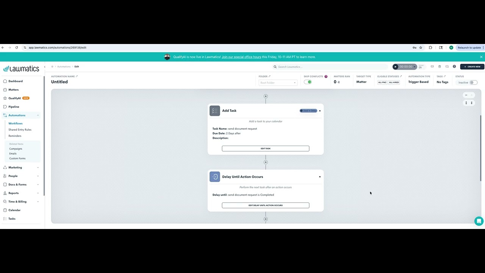Toggle the Skip Conflicts switch

(x=308, y=82)
